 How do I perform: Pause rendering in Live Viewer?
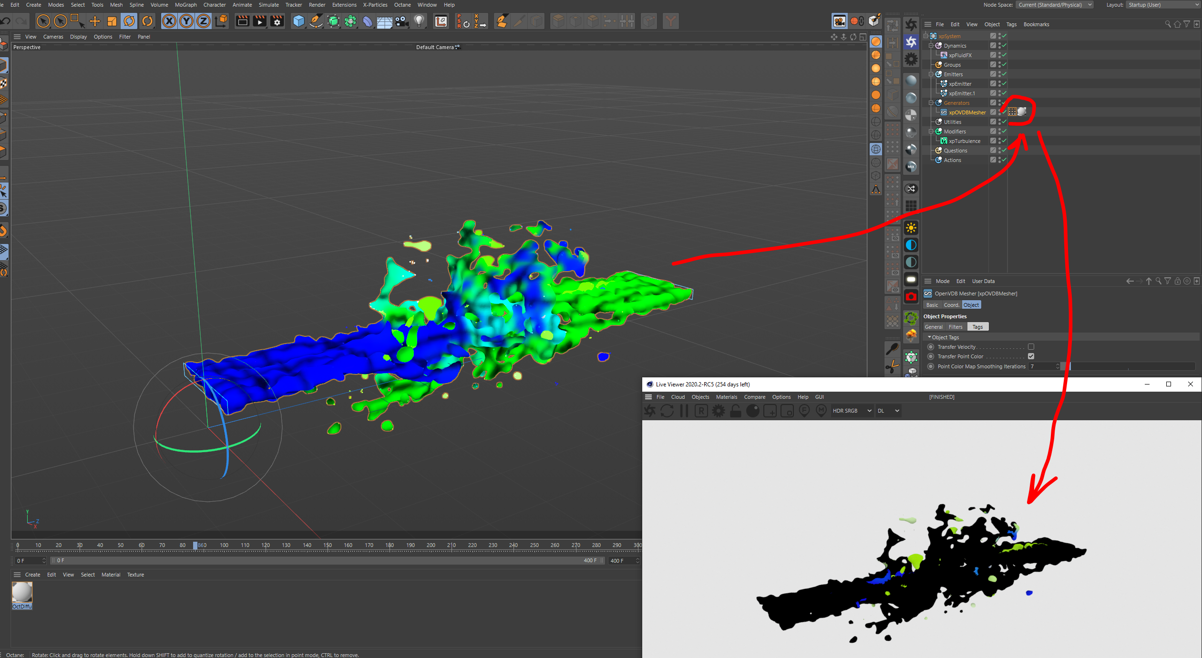pyautogui.click(x=684, y=411)
